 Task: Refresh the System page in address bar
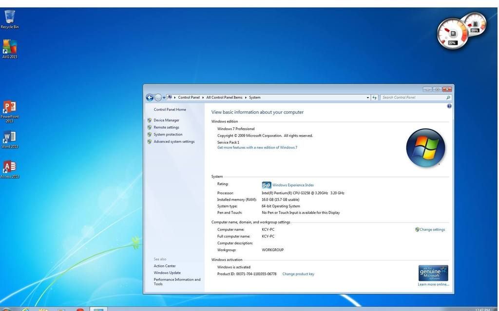(x=374, y=97)
